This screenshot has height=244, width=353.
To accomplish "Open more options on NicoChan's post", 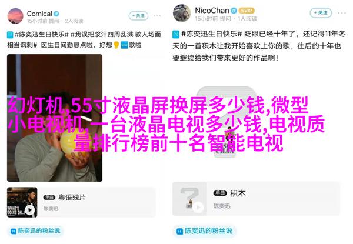I will pos(342,13).
